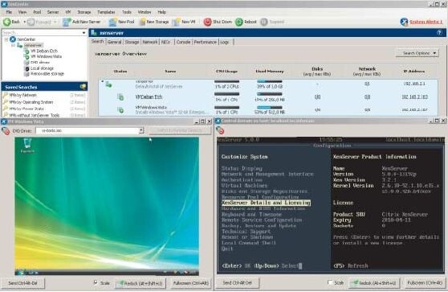Click the New Storage toolbar icon
This screenshot has height=292, width=448.
(142, 22)
